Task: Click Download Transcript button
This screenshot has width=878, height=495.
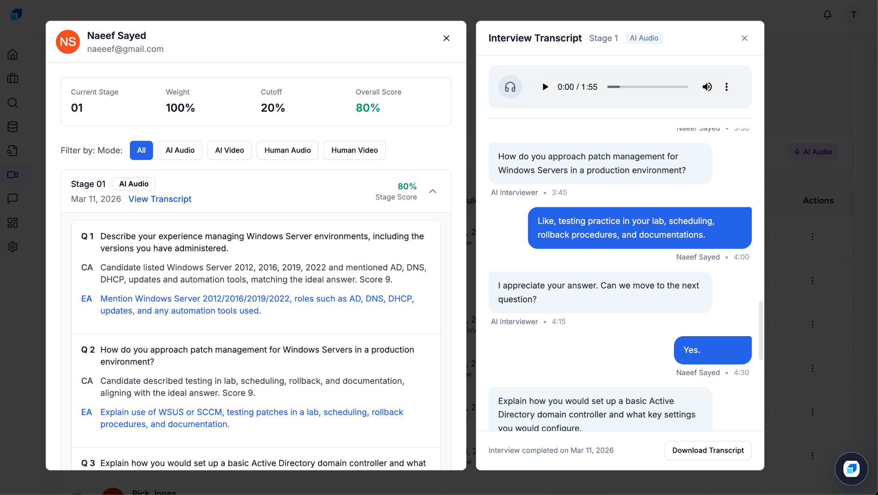Action: 708,450
